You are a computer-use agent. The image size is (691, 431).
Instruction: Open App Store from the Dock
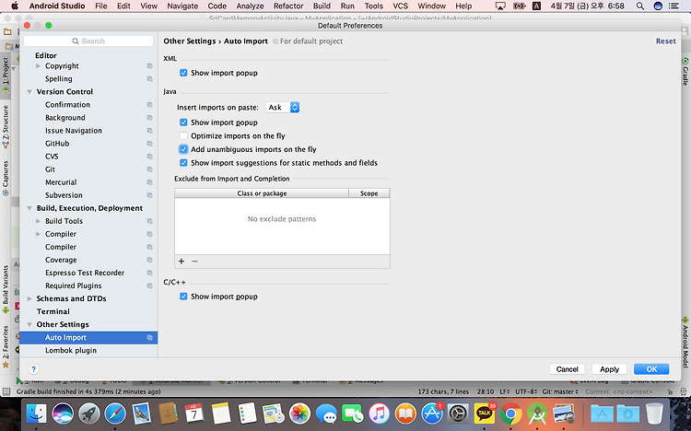point(432,414)
